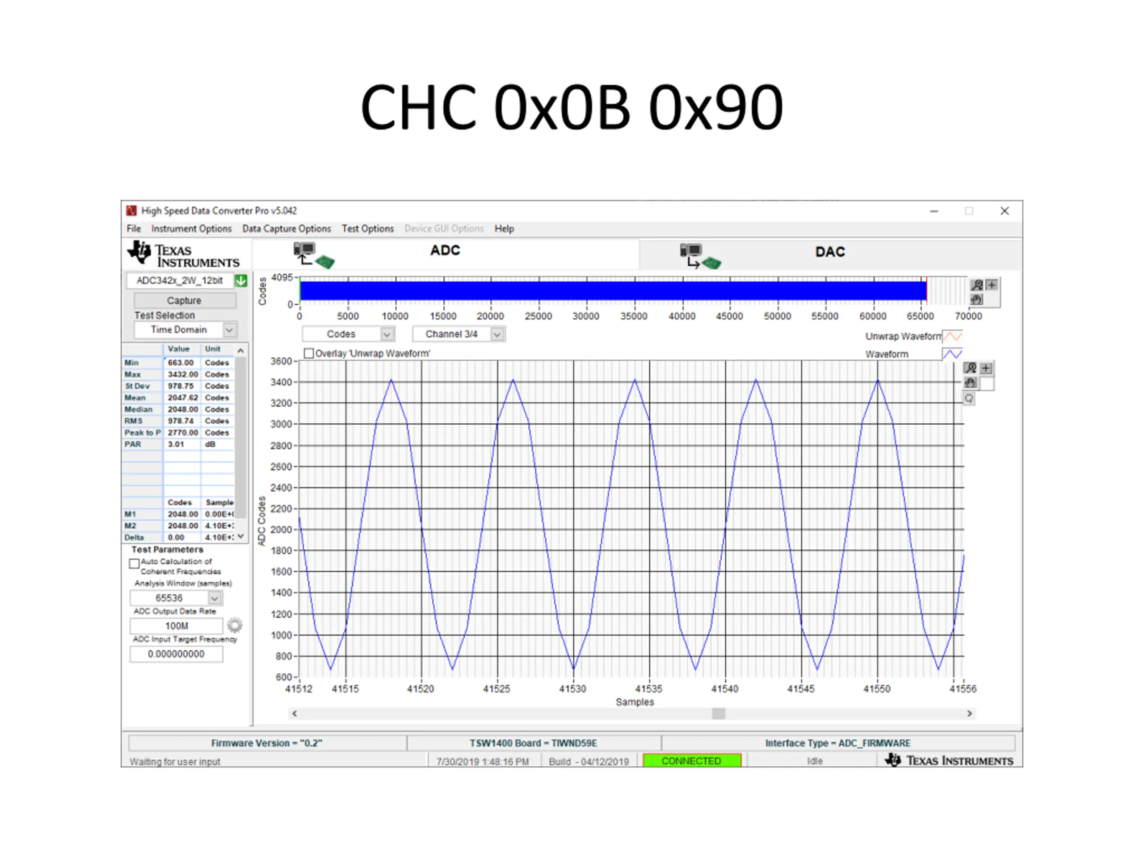The image size is (1144, 858).
Task: Click the waveform scrollbar right arrow
Action: [969, 713]
